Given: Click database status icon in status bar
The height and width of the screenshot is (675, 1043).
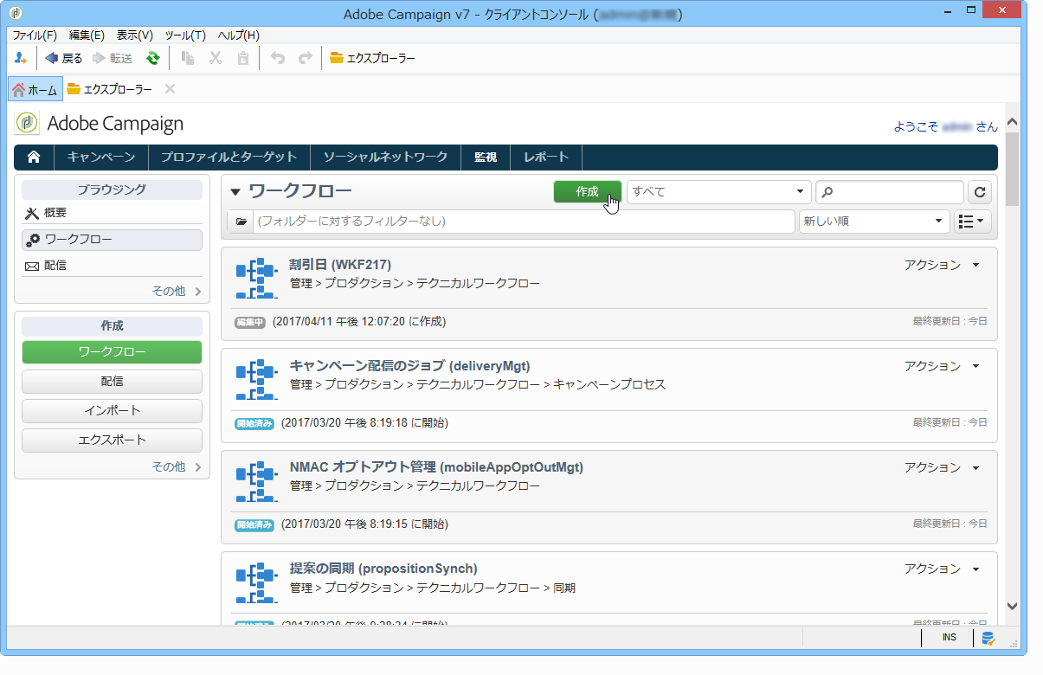Looking at the screenshot, I should point(988,639).
